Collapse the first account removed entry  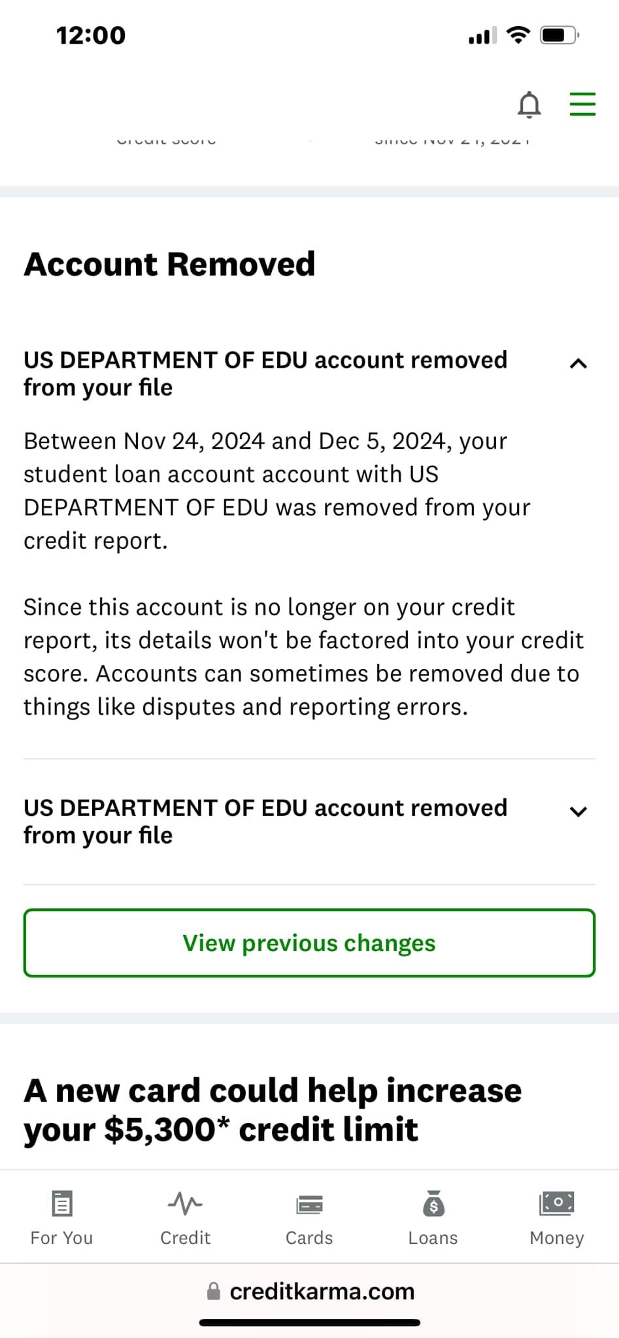coord(578,364)
